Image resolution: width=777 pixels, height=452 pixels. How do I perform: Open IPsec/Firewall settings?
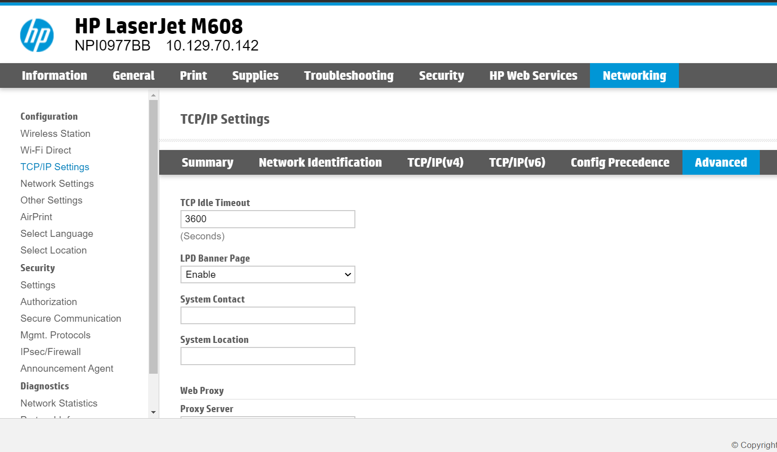pos(51,351)
